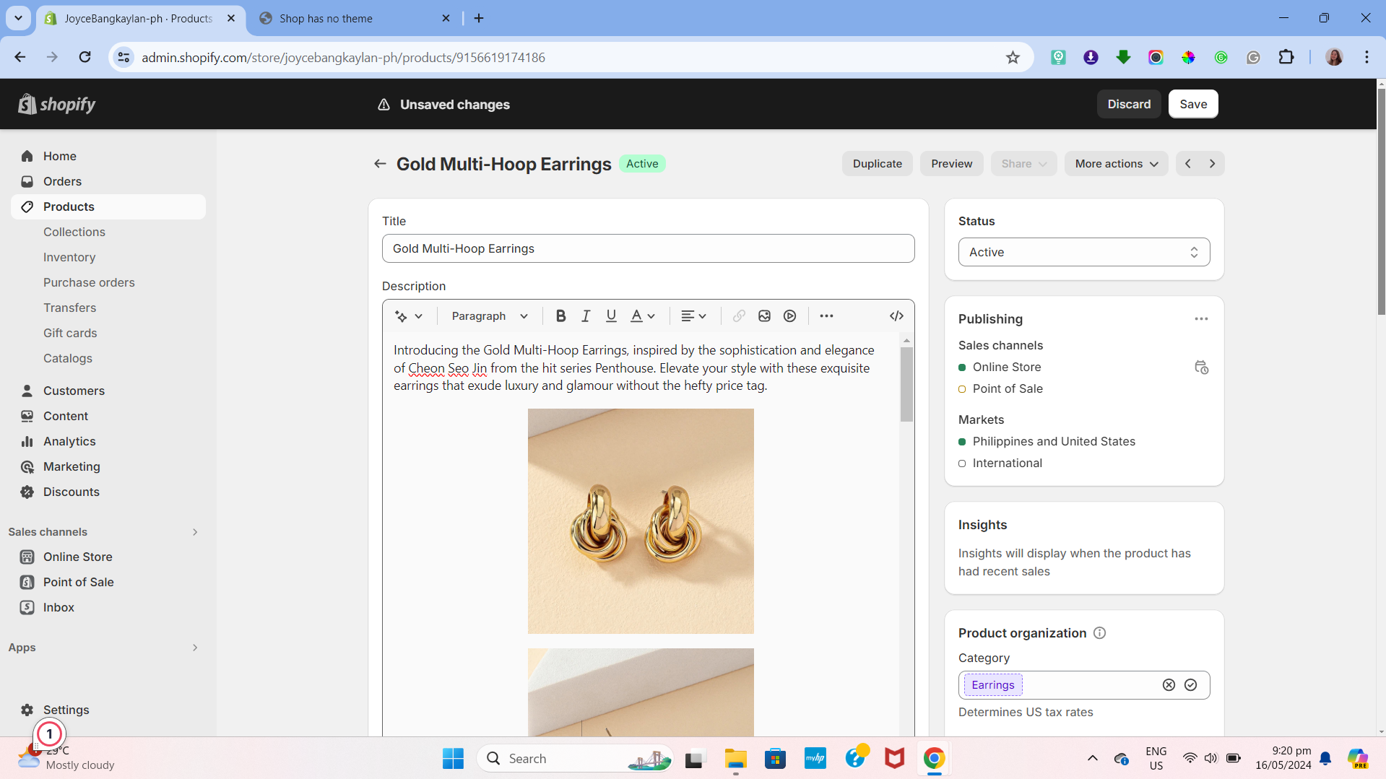Go to next product
The width and height of the screenshot is (1386, 779).
[x=1213, y=164]
